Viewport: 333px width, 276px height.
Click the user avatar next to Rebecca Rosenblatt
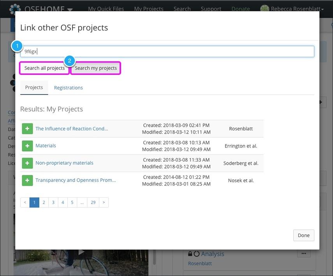click(x=264, y=9)
